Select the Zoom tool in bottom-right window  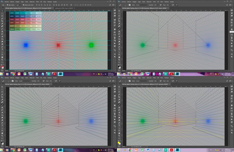tap(119, 136)
